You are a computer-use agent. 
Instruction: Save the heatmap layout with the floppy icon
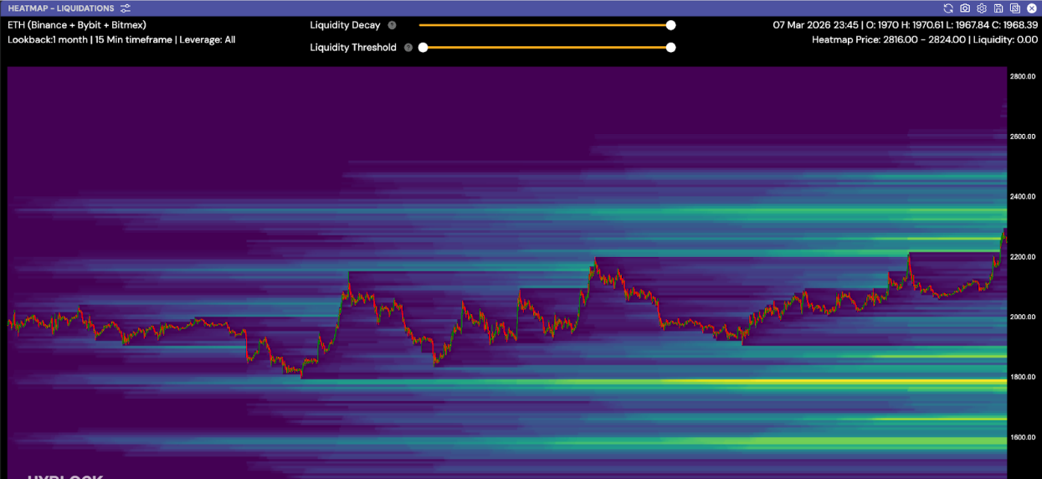click(998, 8)
